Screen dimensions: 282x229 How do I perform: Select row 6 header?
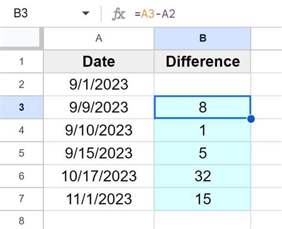(x=21, y=176)
